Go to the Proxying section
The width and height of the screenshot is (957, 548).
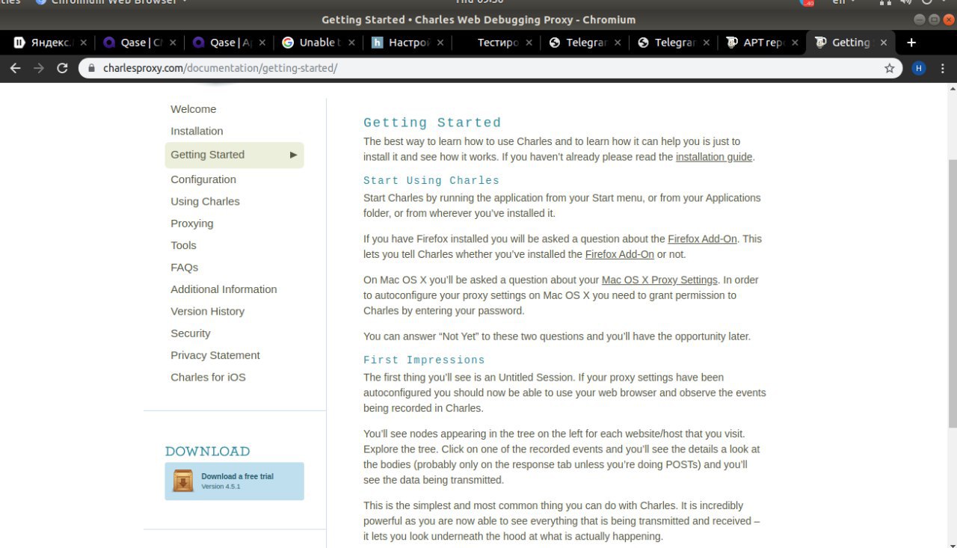coord(191,224)
